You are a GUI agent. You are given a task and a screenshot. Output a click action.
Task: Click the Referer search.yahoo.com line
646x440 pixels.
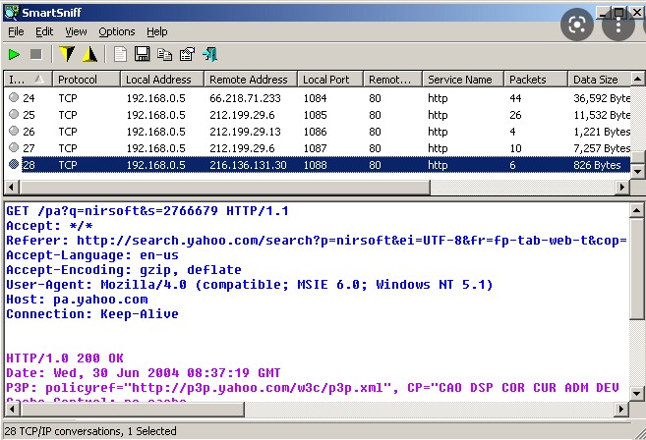pyautogui.click(x=317, y=241)
